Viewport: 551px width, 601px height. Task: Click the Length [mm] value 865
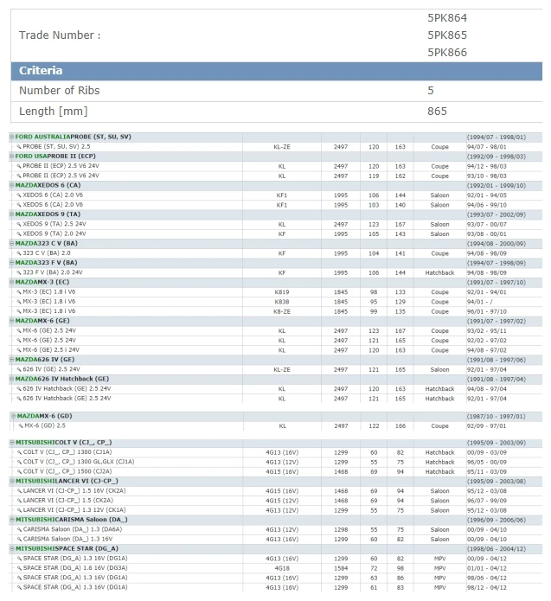pos(437,112)
